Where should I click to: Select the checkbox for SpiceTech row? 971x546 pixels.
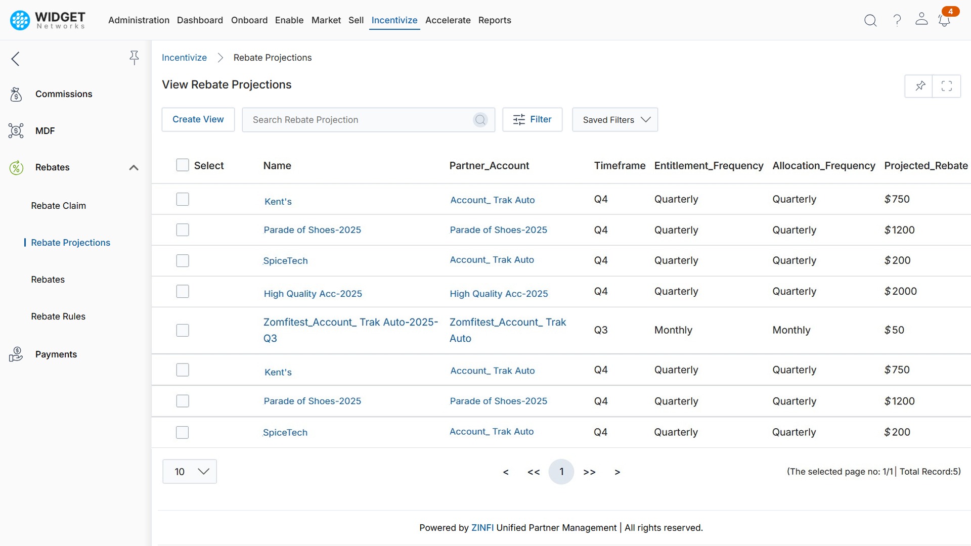tap(182, 260)
